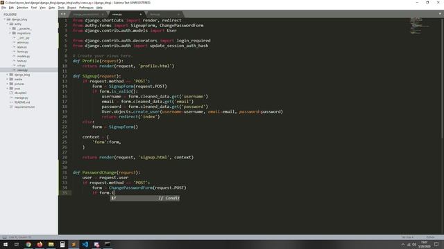
Task: Click the requirements.txt file icon
Action: point(11,107)
